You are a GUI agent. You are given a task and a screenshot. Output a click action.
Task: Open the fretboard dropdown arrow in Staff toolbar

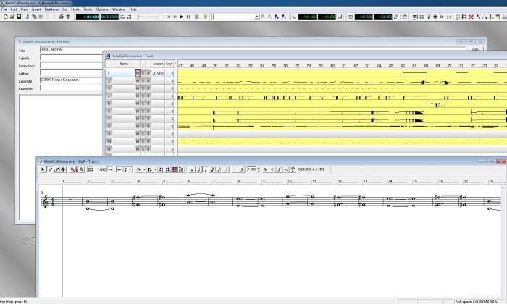click(x=156, y=169)
